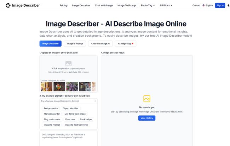230x146 pixels.
Task: Click the Image Describer aperture logo icon
Action: pos(8,5)
